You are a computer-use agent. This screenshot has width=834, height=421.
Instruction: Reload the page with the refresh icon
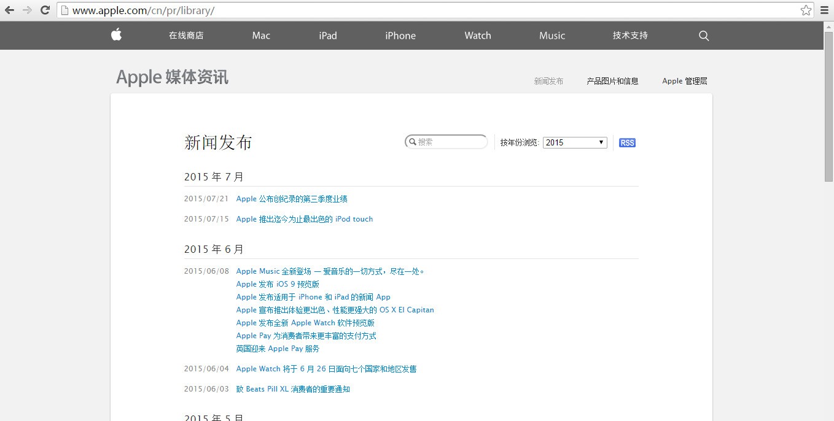coord(45,10)
